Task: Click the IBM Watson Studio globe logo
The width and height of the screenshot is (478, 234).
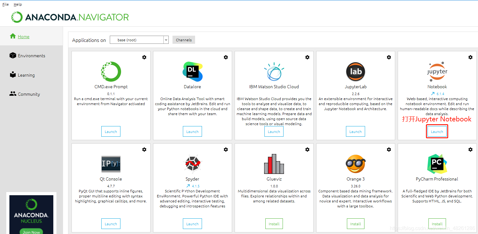Action: 274,72
